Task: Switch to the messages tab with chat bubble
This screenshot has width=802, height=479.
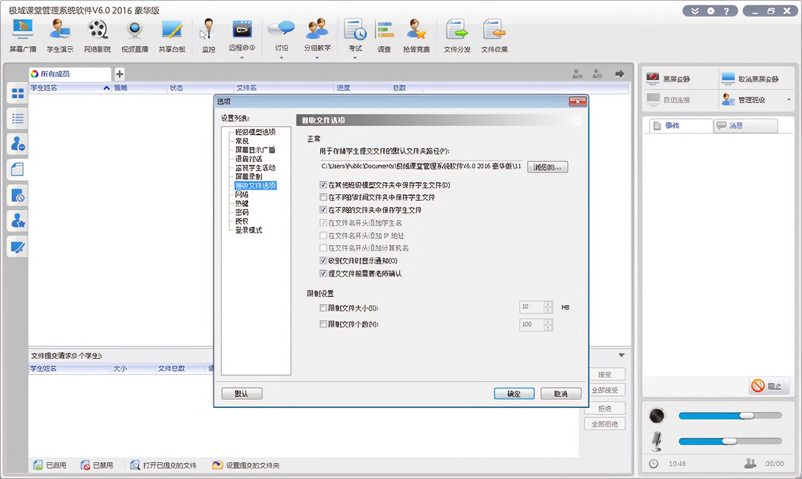Action: tap(745, 125)
